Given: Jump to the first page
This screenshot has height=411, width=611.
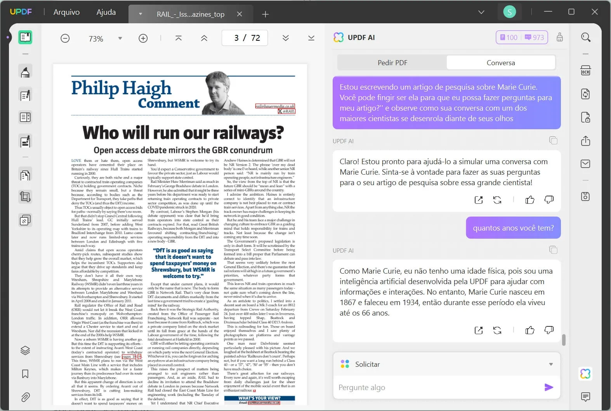Looking at the screenshot, I should 179,38.
